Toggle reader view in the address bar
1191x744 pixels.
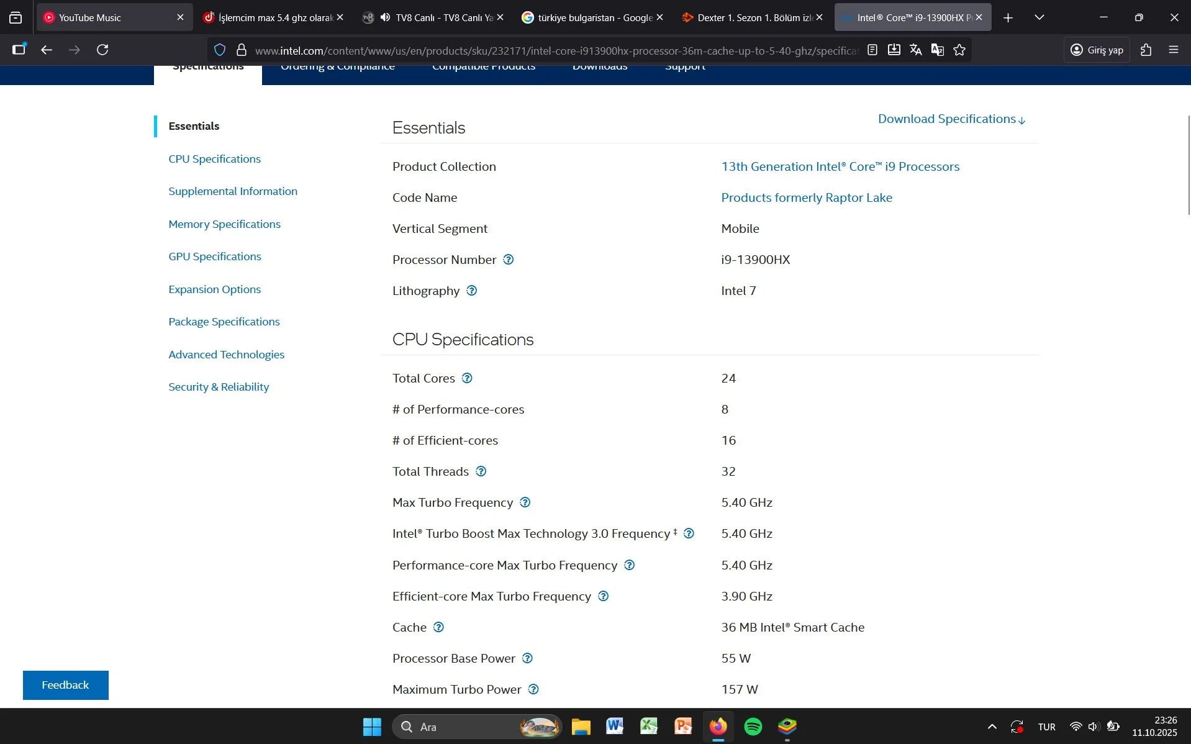872,50
